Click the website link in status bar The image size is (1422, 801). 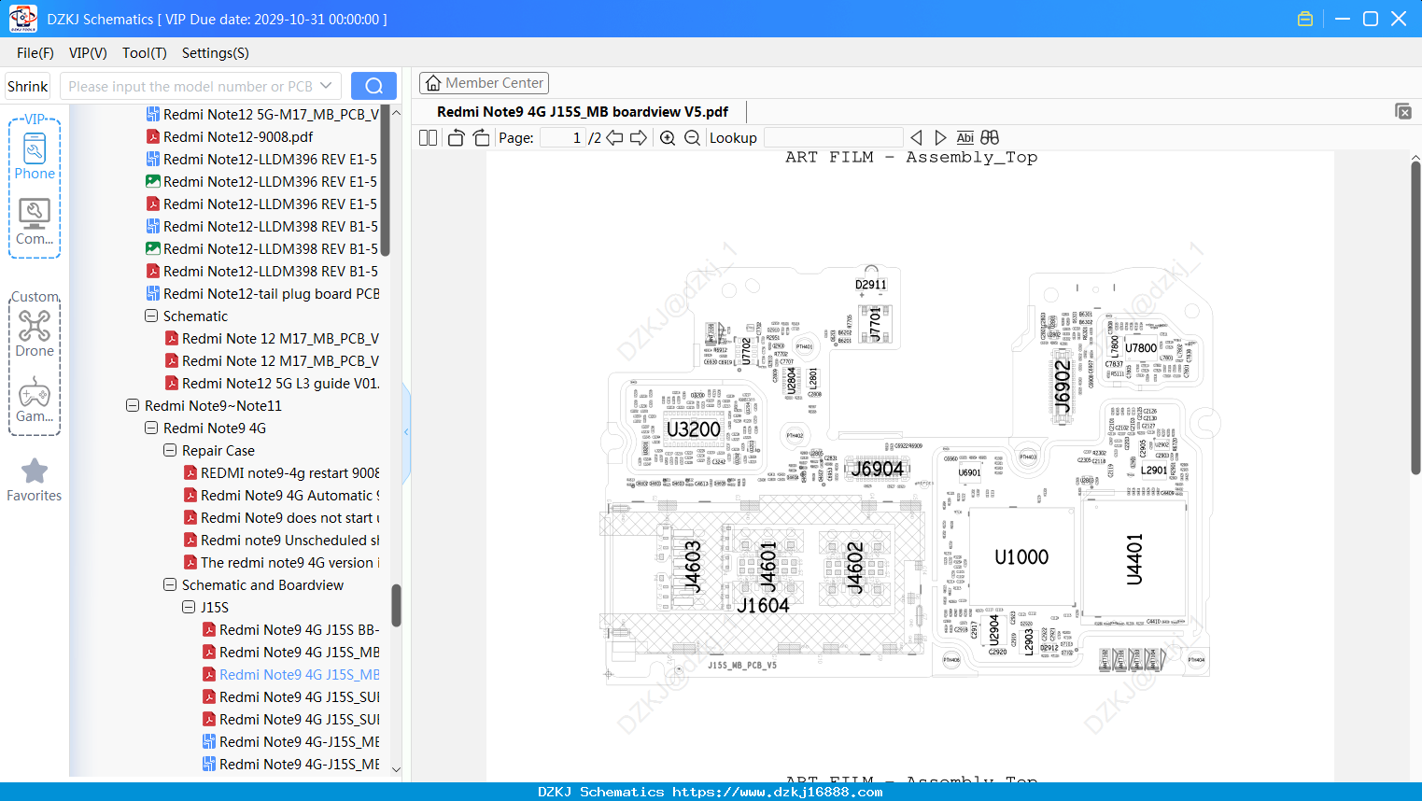(777, 792)
